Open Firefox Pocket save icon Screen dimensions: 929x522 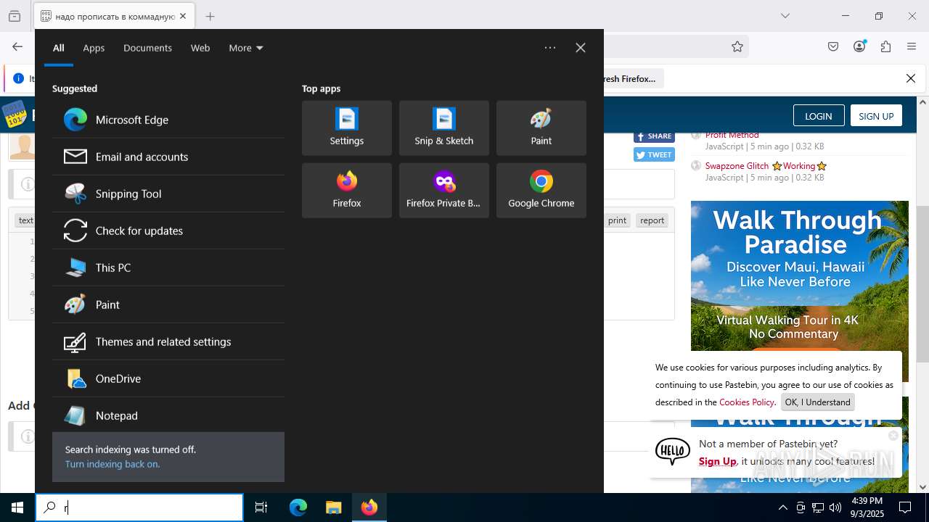click(833, 46)
